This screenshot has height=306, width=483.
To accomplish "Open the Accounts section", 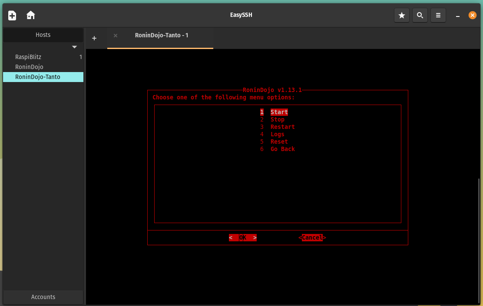I will coord(43,297).
